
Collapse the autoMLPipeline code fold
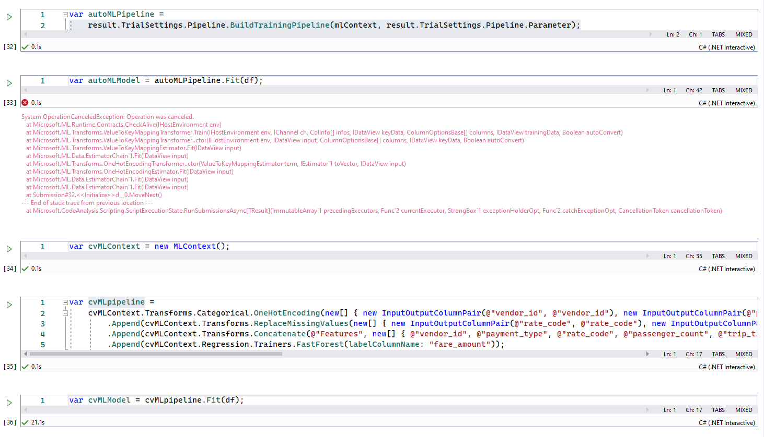pos(65,15)
